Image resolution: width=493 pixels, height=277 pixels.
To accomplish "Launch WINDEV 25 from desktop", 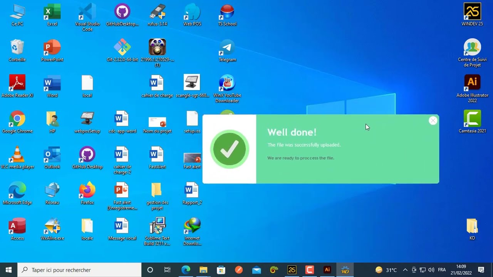I will (x=472, y=15).
